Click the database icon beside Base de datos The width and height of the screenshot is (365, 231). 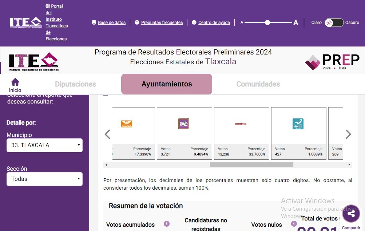tap(94, 22)
